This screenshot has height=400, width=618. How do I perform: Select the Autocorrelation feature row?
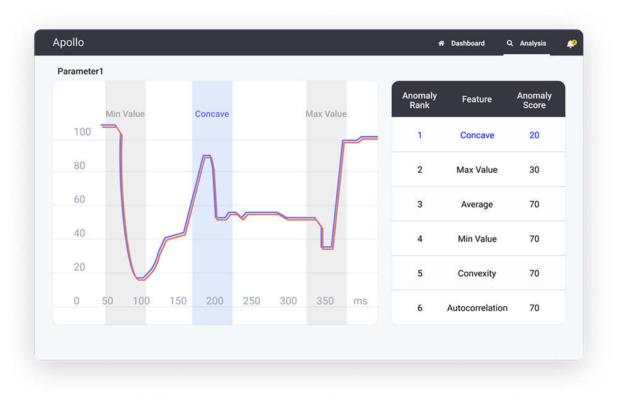click(477, 308)
